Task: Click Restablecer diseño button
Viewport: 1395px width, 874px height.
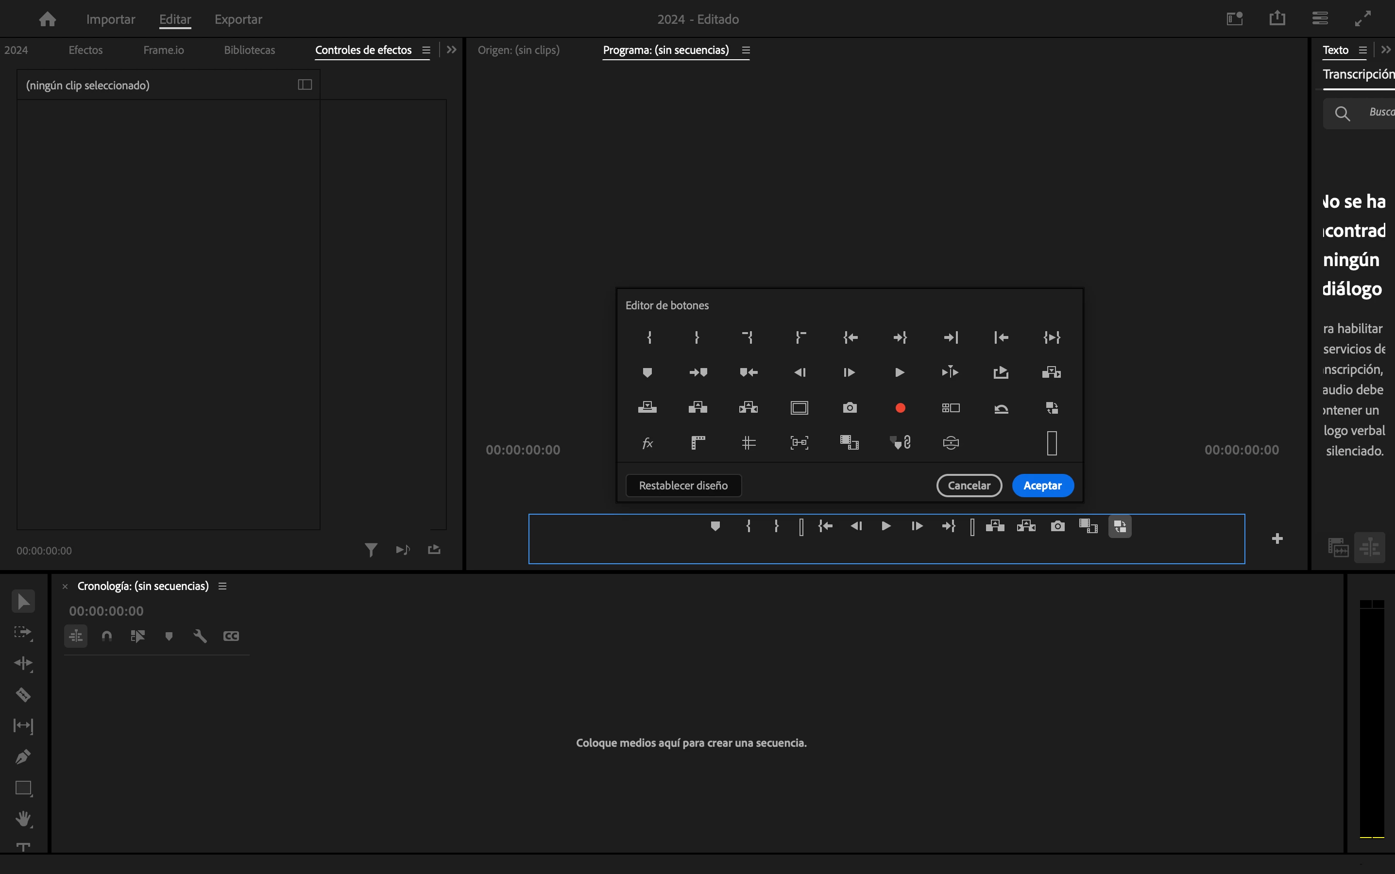Action: click(x=683, y=486)
